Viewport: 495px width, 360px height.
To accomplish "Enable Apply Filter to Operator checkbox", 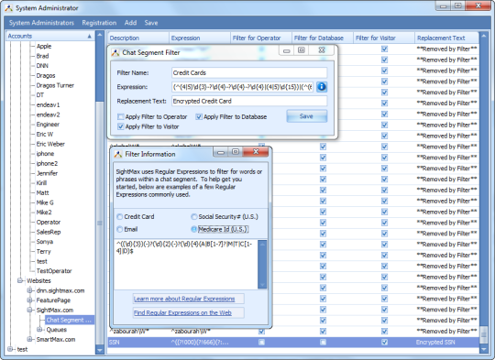I will click(x=120, y=116).
